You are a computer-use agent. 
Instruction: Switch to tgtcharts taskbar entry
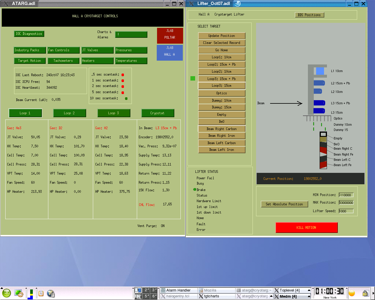coord(217,296)
